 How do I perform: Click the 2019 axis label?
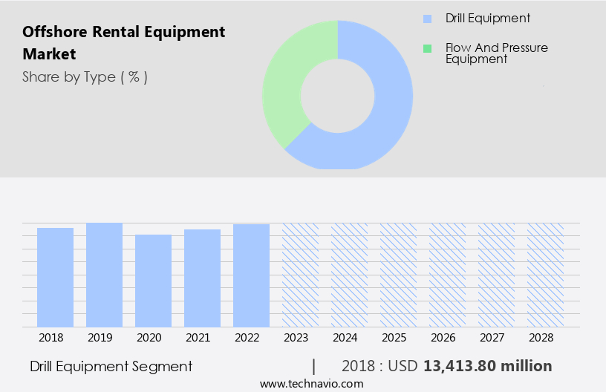click(x=100, y=338)
